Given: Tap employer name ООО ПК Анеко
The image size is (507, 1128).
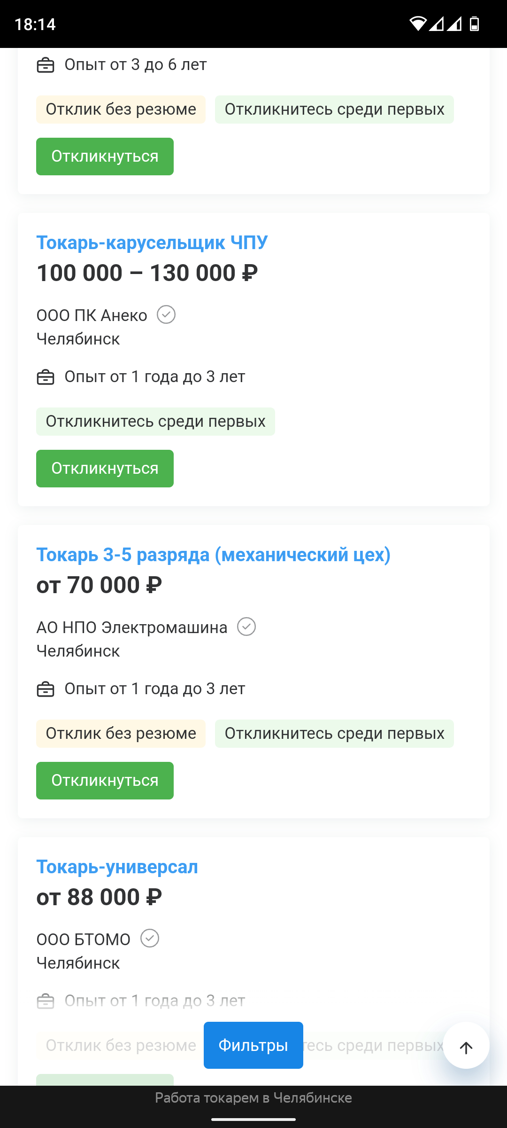Looking at the screenshot, I should [x=92, y=315].
